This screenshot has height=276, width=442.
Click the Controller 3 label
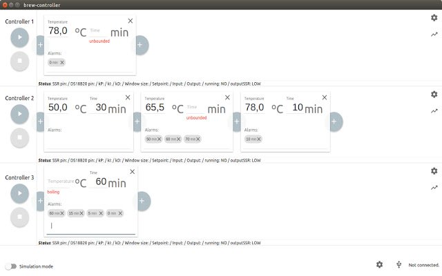click(x=19, y=177)
